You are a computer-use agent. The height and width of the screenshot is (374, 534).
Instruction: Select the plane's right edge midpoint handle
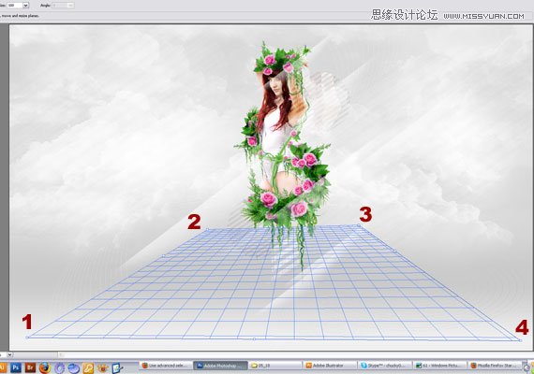coord(395,252)
